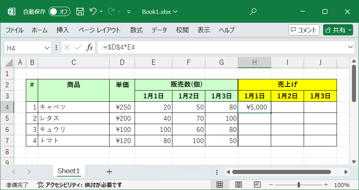Open the Undo history dropdown arrow
359x190 pixels.
point(101,12)
